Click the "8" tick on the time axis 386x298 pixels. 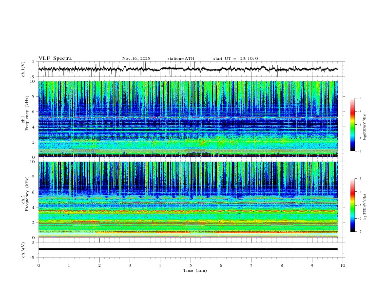[x=282, y=265]
